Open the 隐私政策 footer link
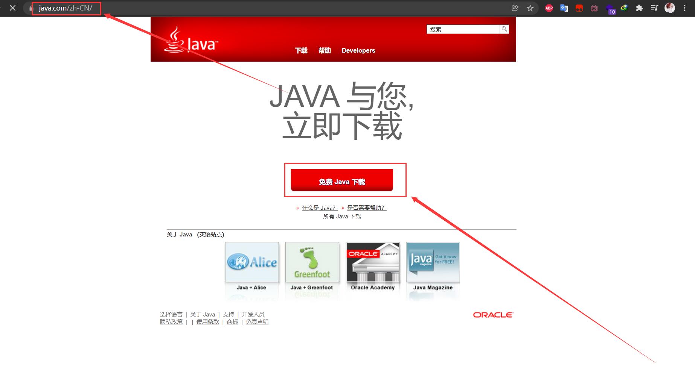The height and width of the screenshot is (368, 695). tap(171, 322)
